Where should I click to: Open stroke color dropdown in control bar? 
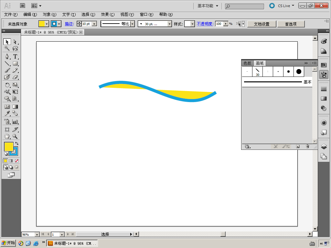(59, 24)
